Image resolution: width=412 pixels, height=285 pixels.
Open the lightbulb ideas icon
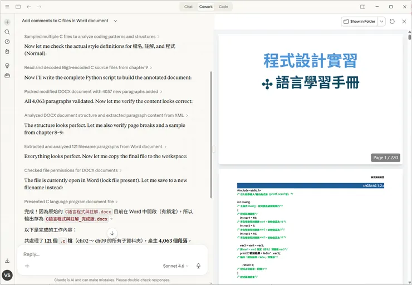point(7,66)
